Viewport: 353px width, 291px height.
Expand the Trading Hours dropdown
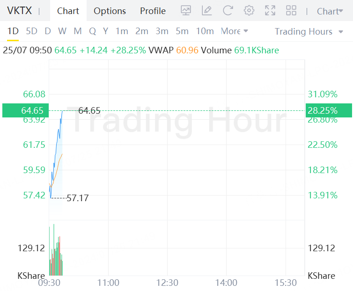309,32
